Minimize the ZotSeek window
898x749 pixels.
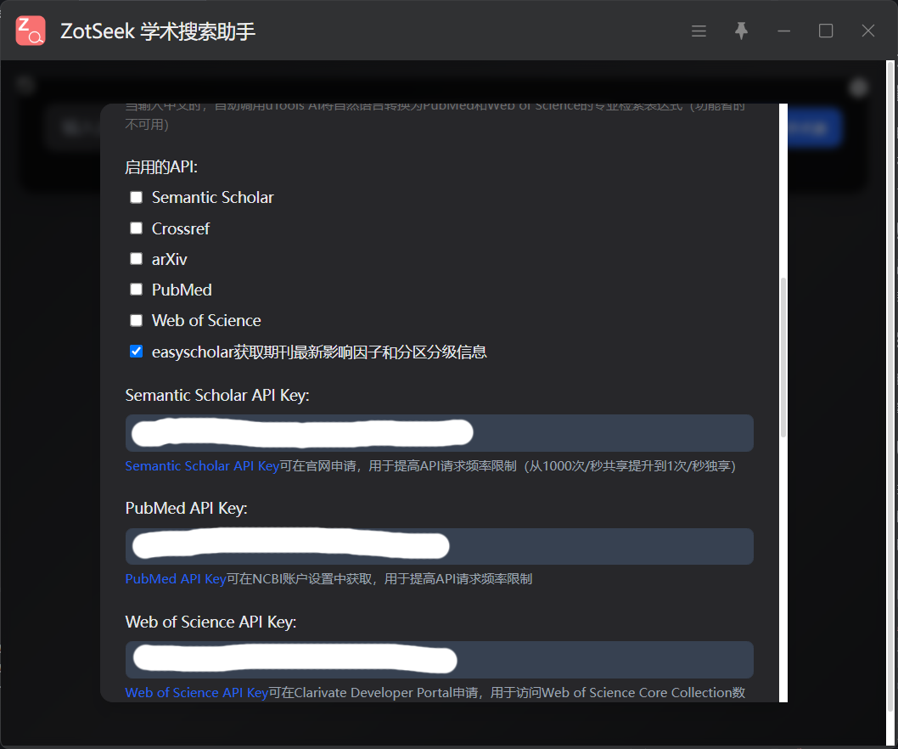[x=783, y=31]
